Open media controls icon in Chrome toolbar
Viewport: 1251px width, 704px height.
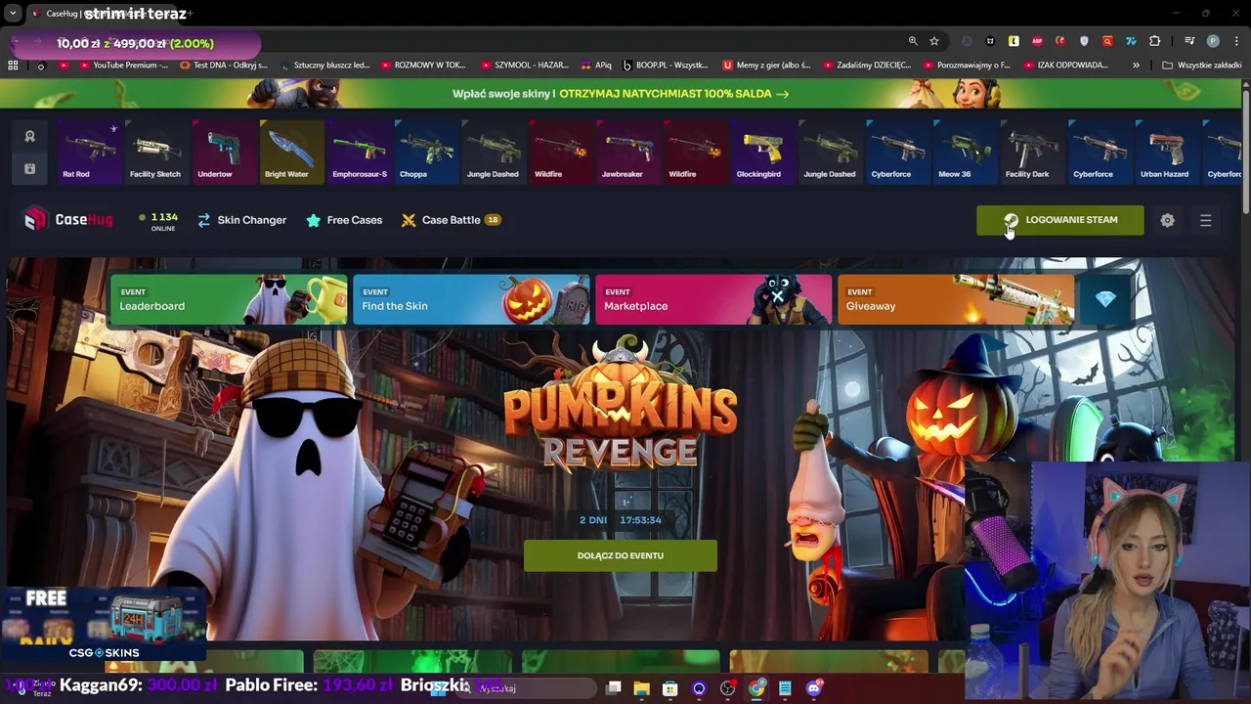click(x=1189, y=41)
